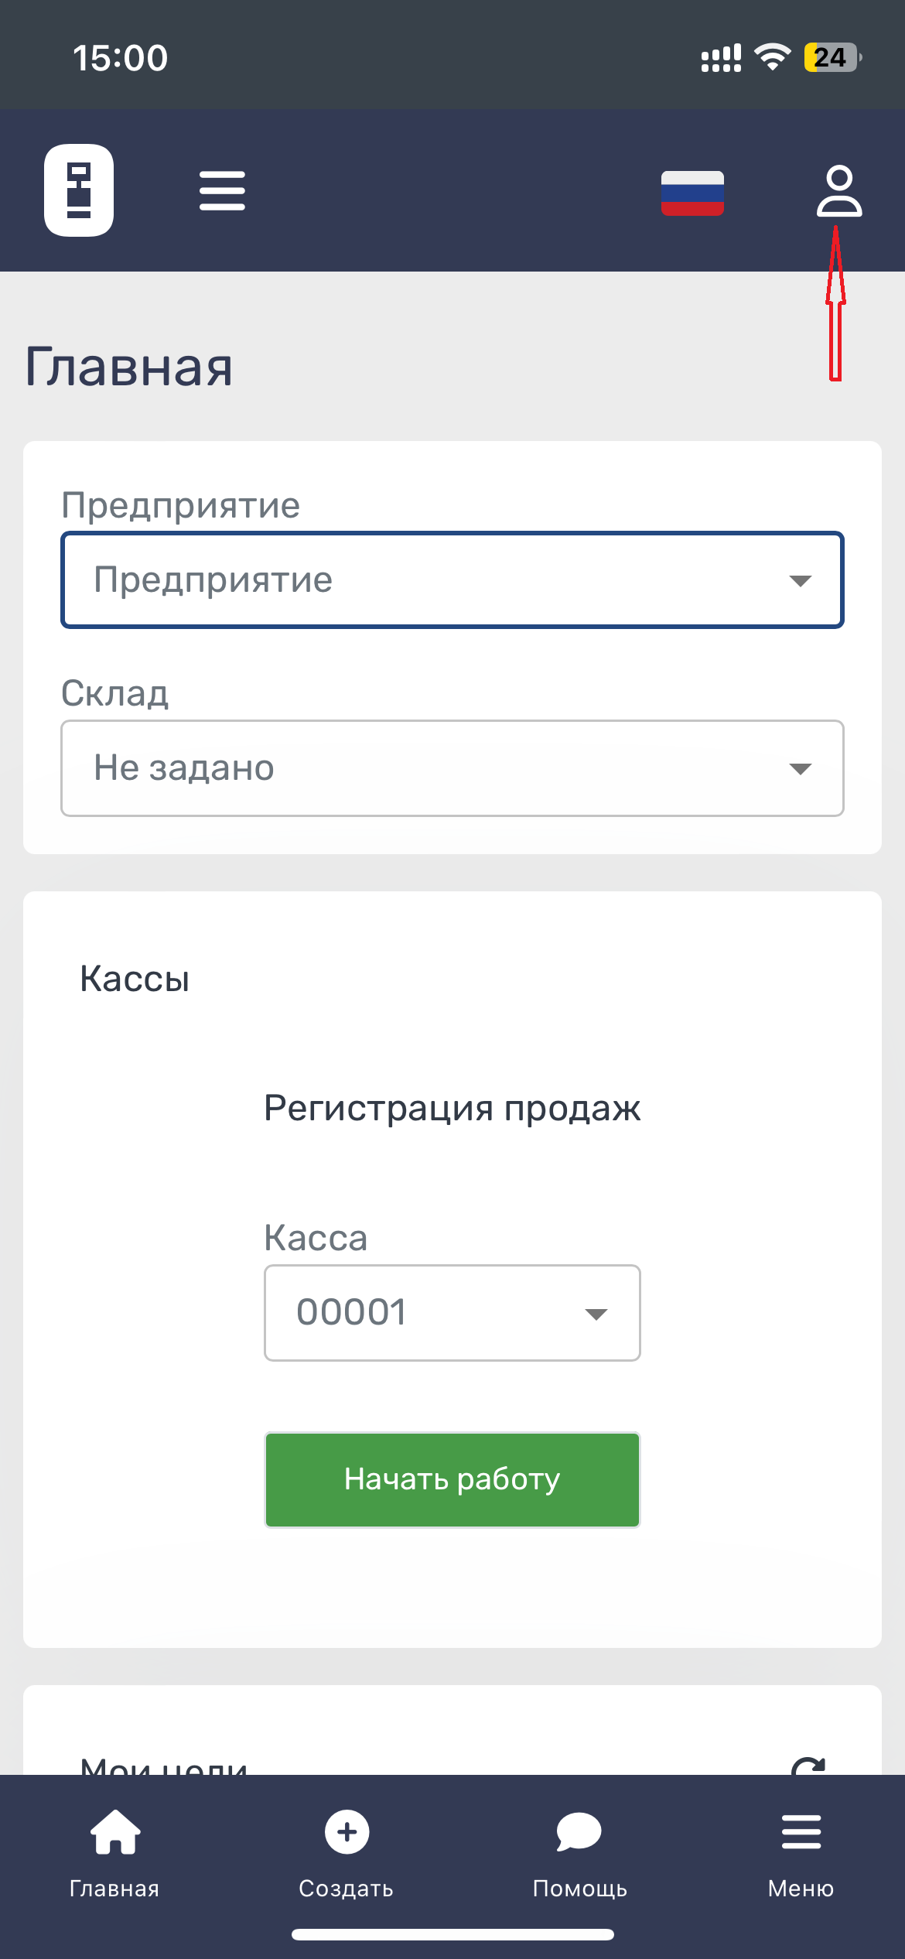Tap the Wi-Fi status icon

coord(772,57)
